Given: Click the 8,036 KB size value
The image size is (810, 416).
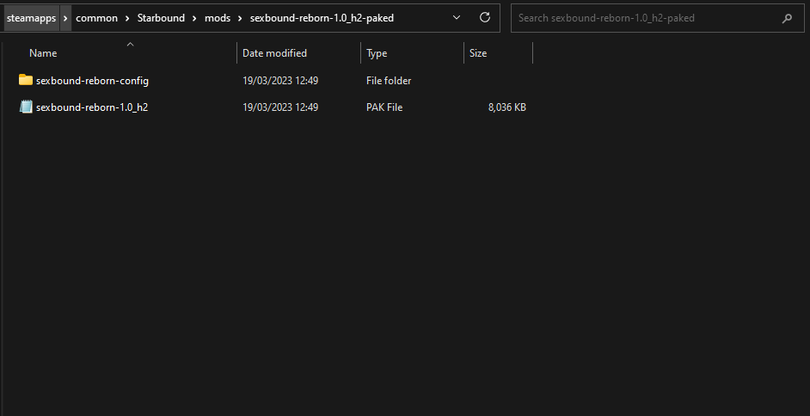Looking at the screenshot, I should click(506, 107).
